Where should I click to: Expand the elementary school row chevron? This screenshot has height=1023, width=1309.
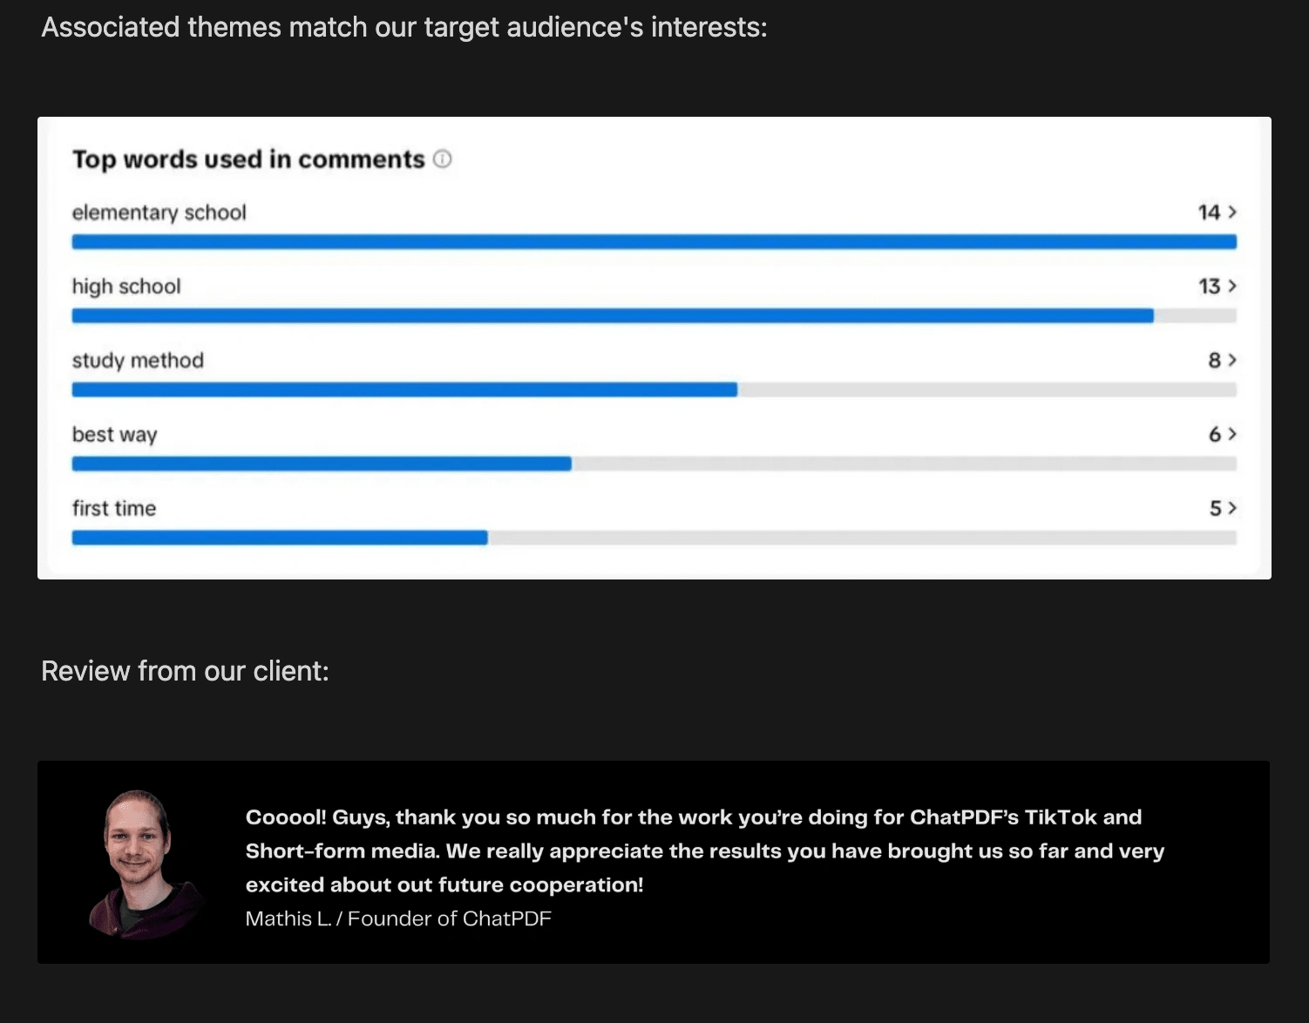[x=1232, y=212]
